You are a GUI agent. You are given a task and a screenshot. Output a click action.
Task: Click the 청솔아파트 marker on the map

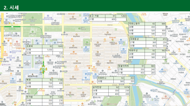(x=110, y=61)
